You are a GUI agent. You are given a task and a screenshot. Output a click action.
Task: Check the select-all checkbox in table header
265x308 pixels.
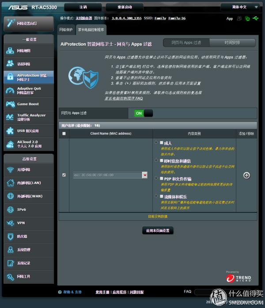point(64,134)
